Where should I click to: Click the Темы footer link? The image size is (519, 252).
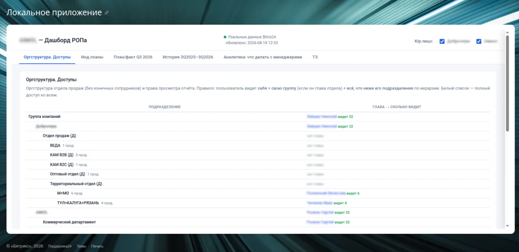(x=81, y=246)
